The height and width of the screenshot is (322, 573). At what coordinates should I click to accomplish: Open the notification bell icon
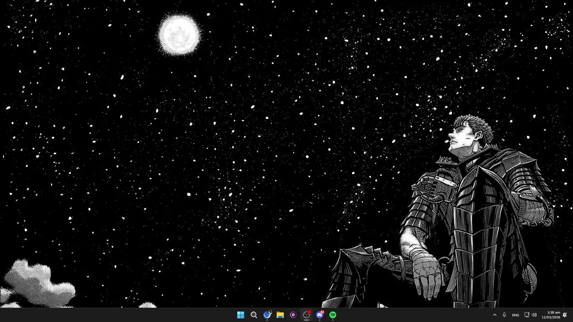point(565,315)
